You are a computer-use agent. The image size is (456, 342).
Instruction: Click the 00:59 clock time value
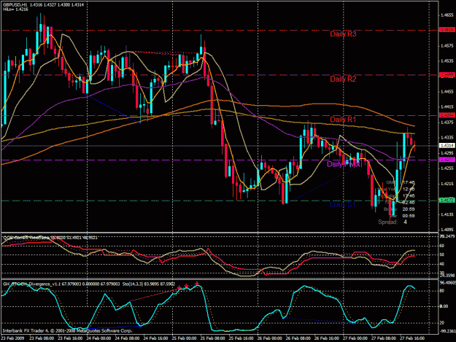(409, 216)
